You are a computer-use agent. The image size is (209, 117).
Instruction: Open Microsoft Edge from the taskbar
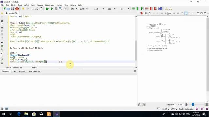19,114
